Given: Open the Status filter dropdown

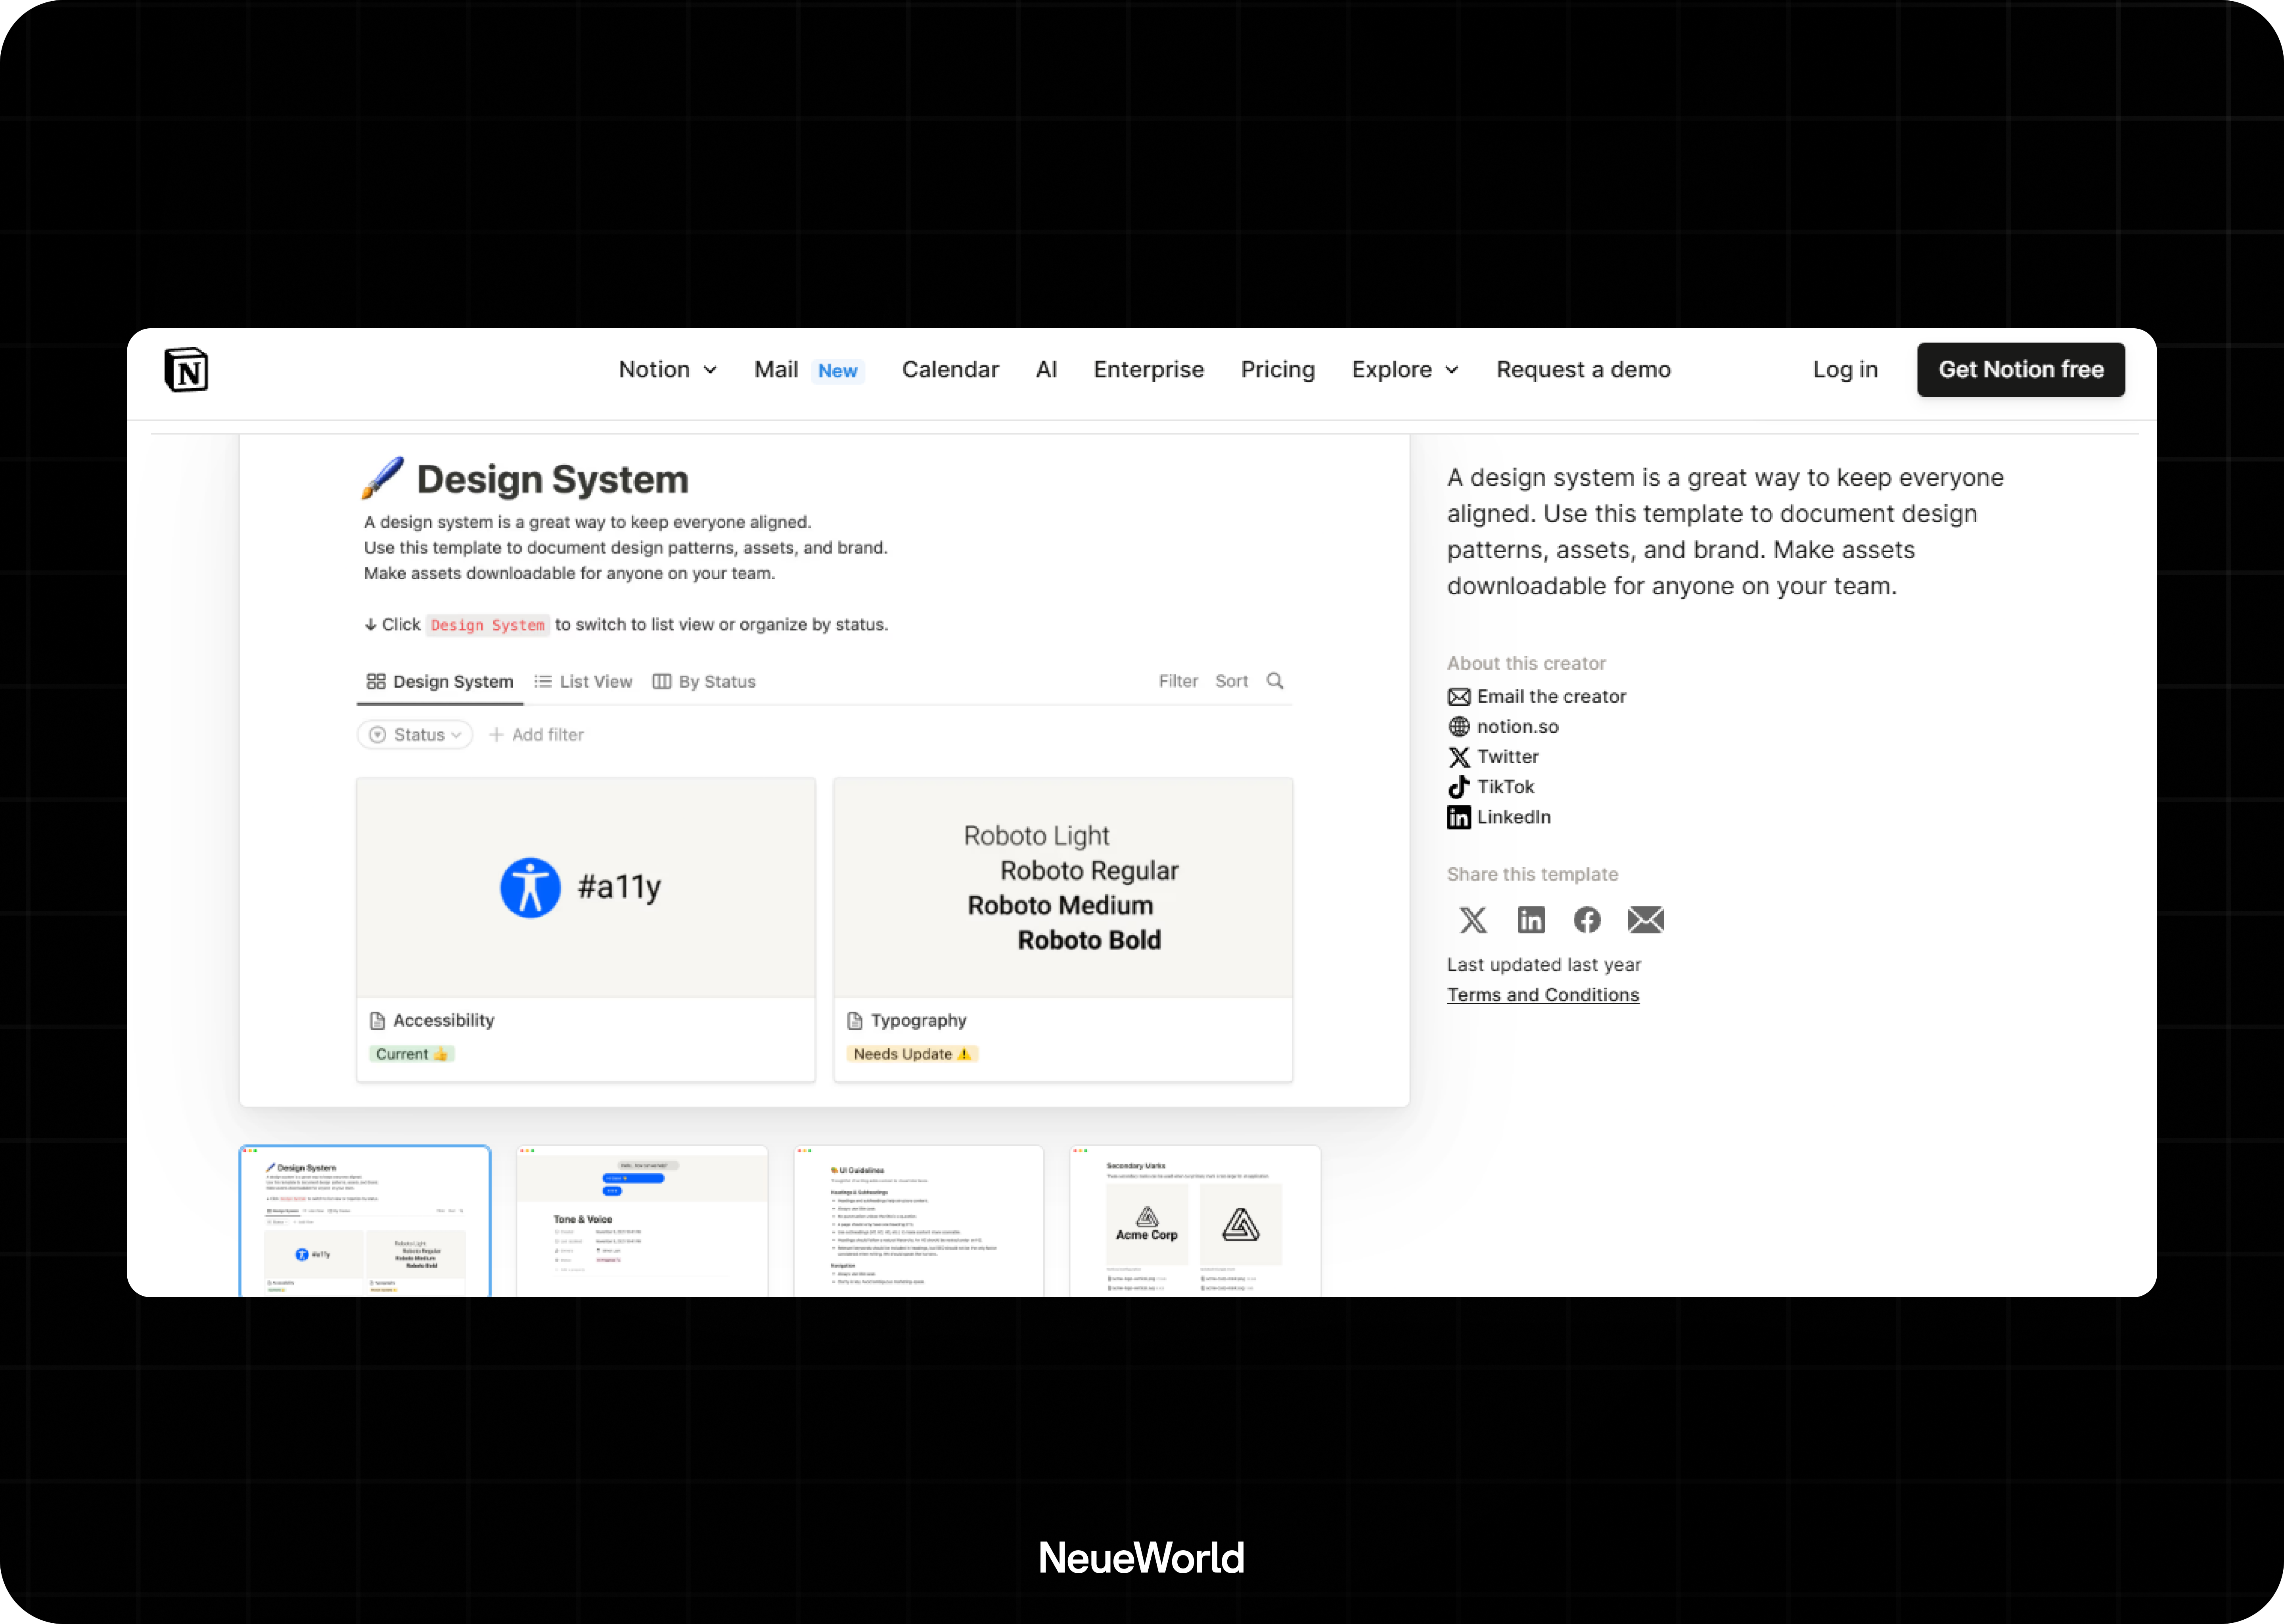Looking at the screenshot, I should (415, 735).
